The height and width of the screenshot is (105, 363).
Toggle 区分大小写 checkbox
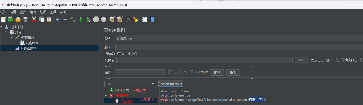tap(170, 72)
